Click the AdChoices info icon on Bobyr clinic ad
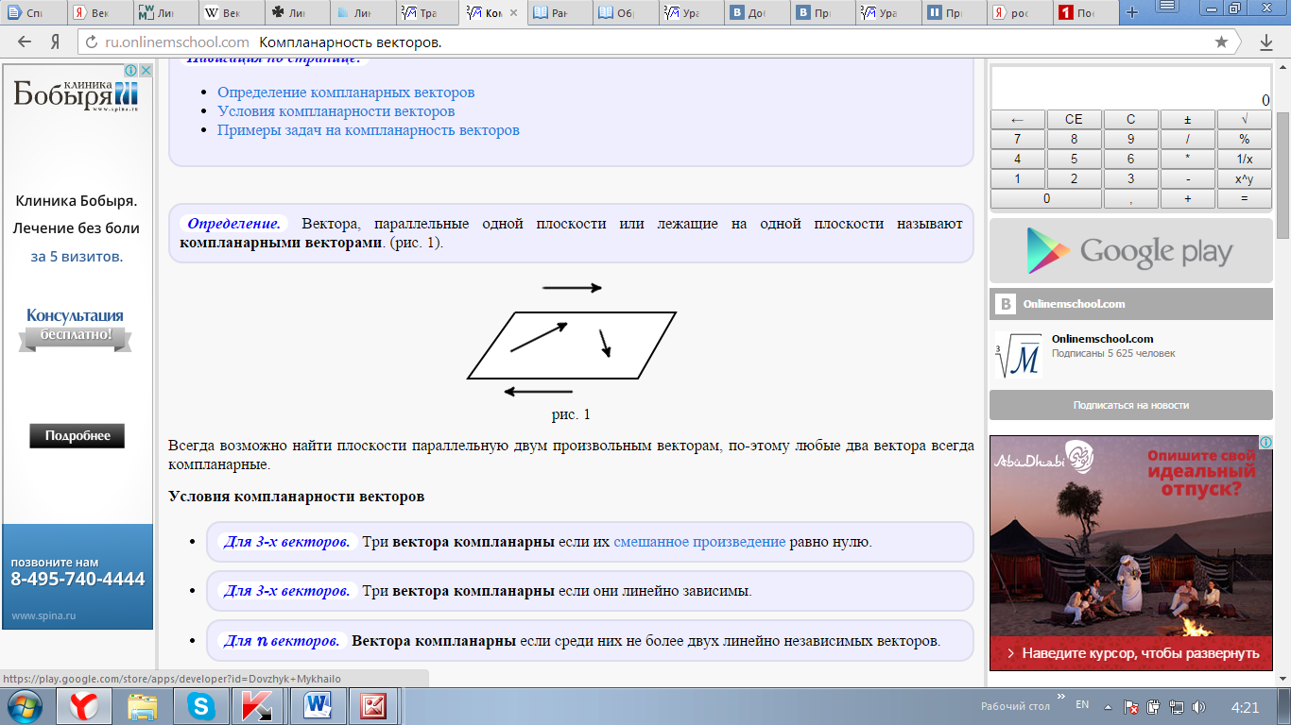The width and height of the screenshot is (1291, 725). (x=131, y=71)
